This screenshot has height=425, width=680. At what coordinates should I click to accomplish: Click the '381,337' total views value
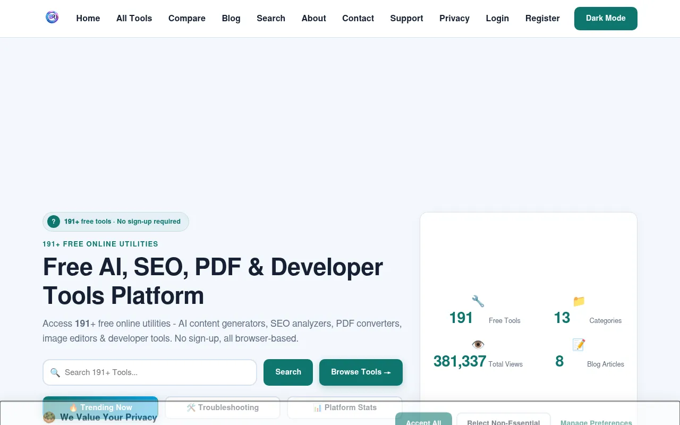point(460,361)
